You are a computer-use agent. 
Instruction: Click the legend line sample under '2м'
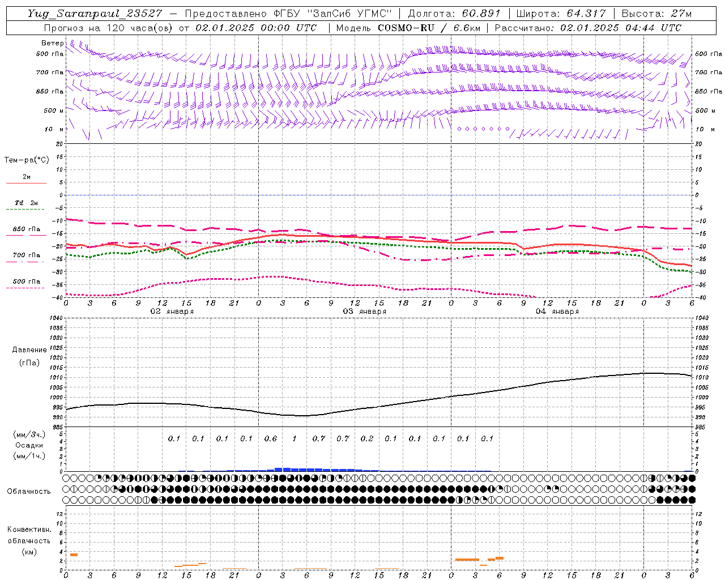pos(26,184)
